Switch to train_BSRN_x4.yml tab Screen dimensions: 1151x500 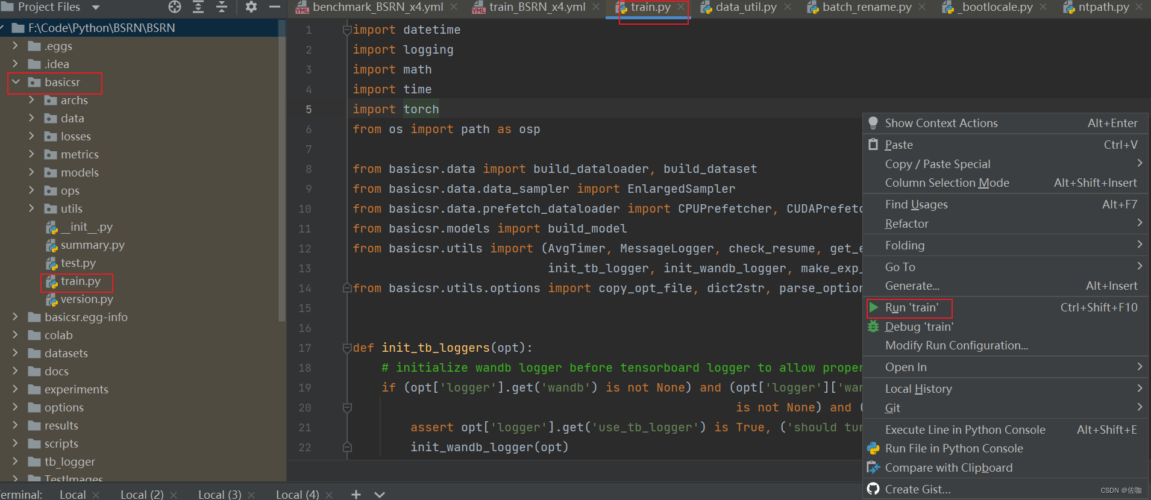tap(537, 7)
